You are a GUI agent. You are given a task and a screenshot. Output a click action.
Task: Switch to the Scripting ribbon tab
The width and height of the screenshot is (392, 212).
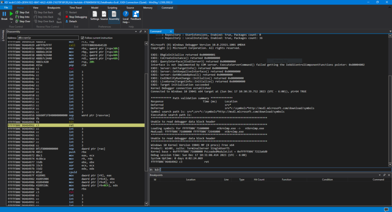(112, 8)
